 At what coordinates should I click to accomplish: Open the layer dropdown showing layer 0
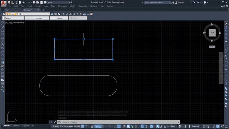pyautogui.click(x=28, y=14)
